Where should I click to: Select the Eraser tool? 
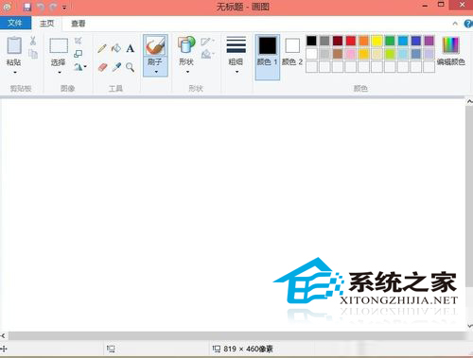pyautogui.click(x=102, y=67)
